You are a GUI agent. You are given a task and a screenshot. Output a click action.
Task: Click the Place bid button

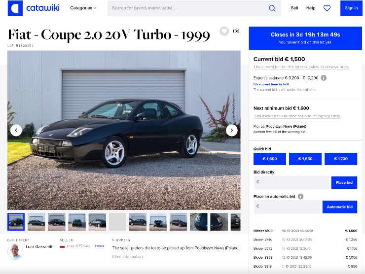[344, 183]
